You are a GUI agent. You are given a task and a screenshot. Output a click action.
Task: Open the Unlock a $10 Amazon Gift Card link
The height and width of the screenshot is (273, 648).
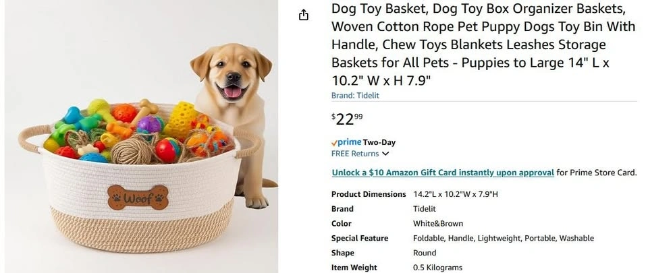pos(443,173)
